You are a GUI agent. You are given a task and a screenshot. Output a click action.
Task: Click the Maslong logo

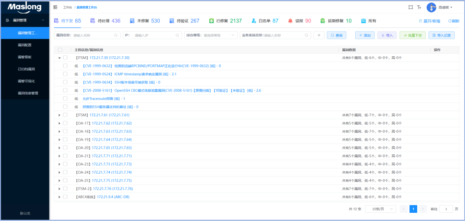(24, 8)
